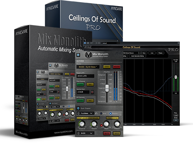Click SAVE beside the Source field
Screen dimensions: 193x143
(x=107, y=67)
